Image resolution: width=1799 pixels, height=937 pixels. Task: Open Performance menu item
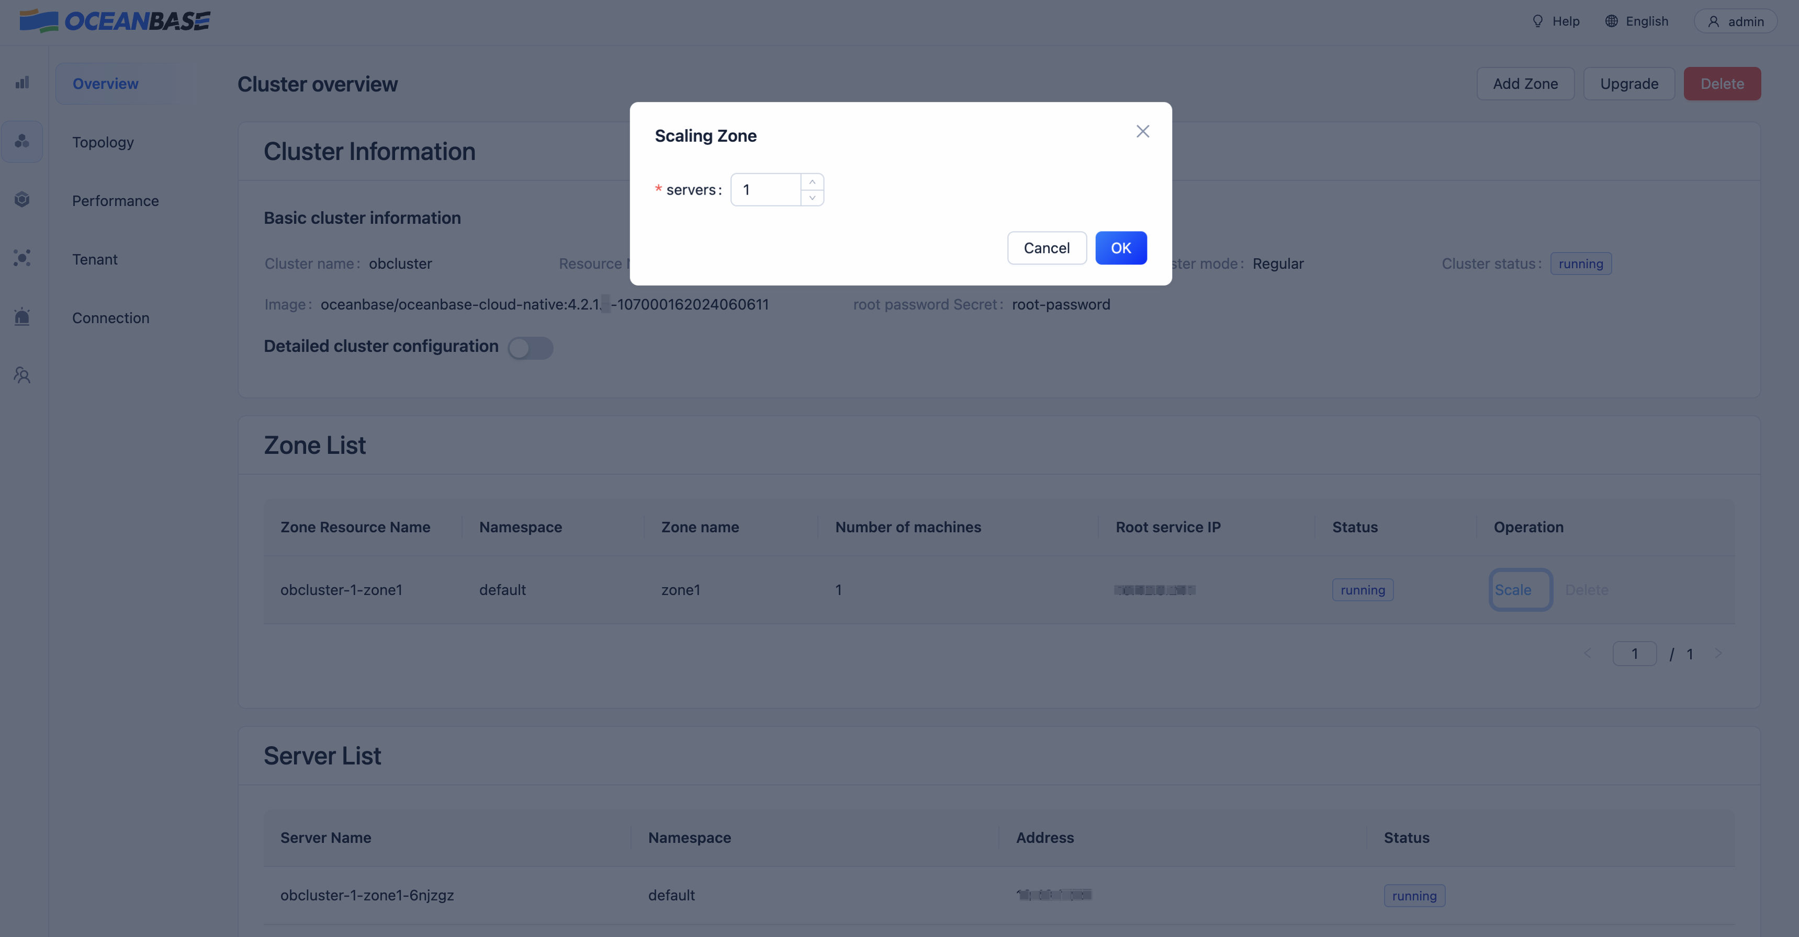coord(115,201)
